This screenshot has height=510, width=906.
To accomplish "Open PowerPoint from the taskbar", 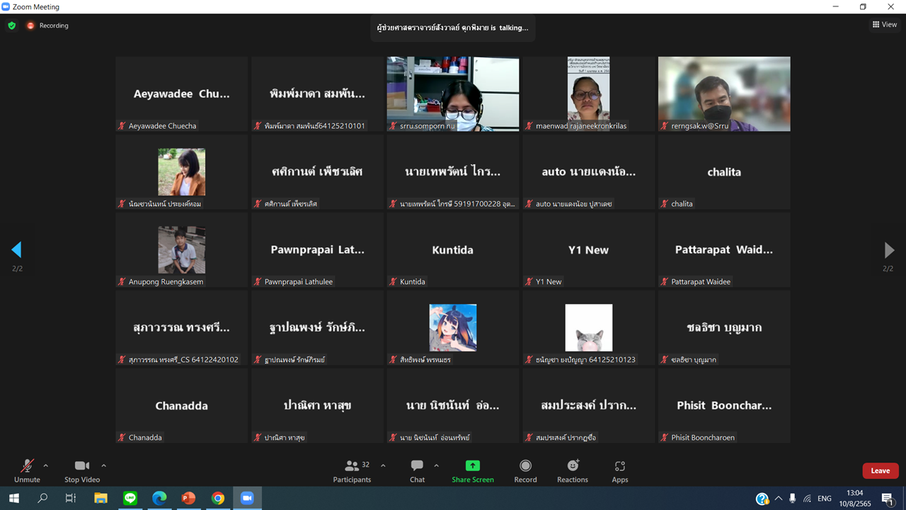I will point(188,499).
